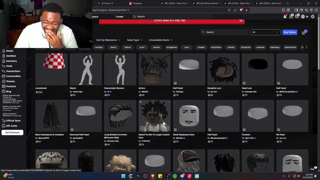320x180 pixels.
Task: Open Sleek Displeased Gaze item thumbnail
Action: pos(189,116)
